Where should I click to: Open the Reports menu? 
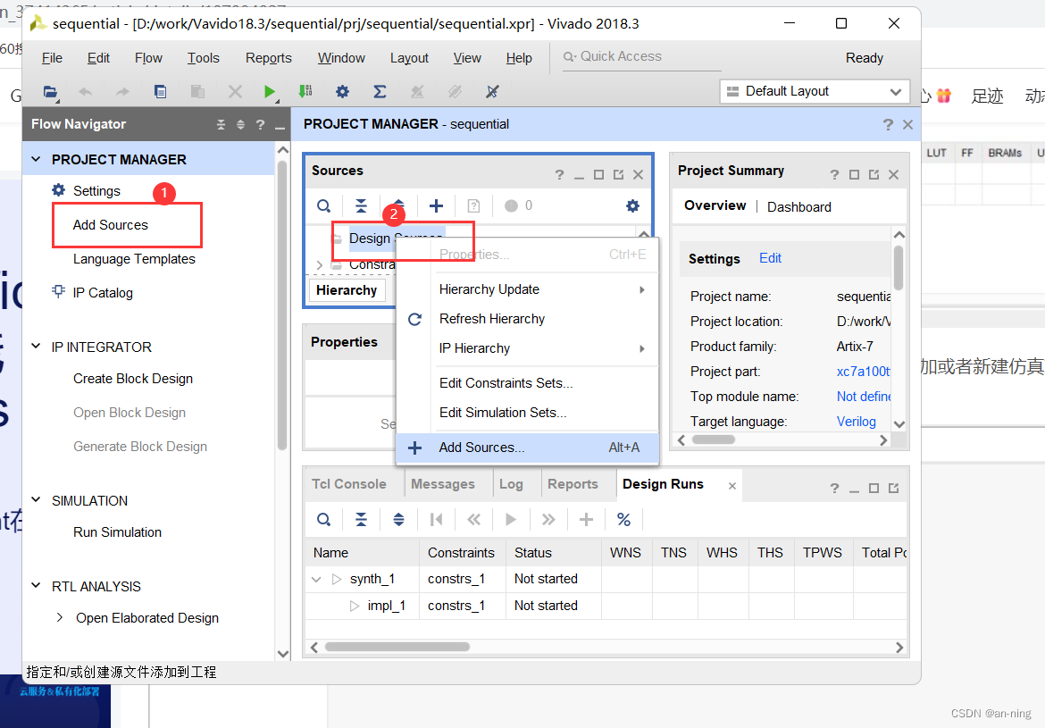point(269,58)
